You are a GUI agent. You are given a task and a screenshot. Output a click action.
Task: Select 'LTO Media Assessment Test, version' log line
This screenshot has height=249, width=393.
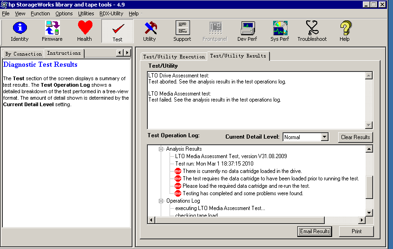[x=231, y=156]
